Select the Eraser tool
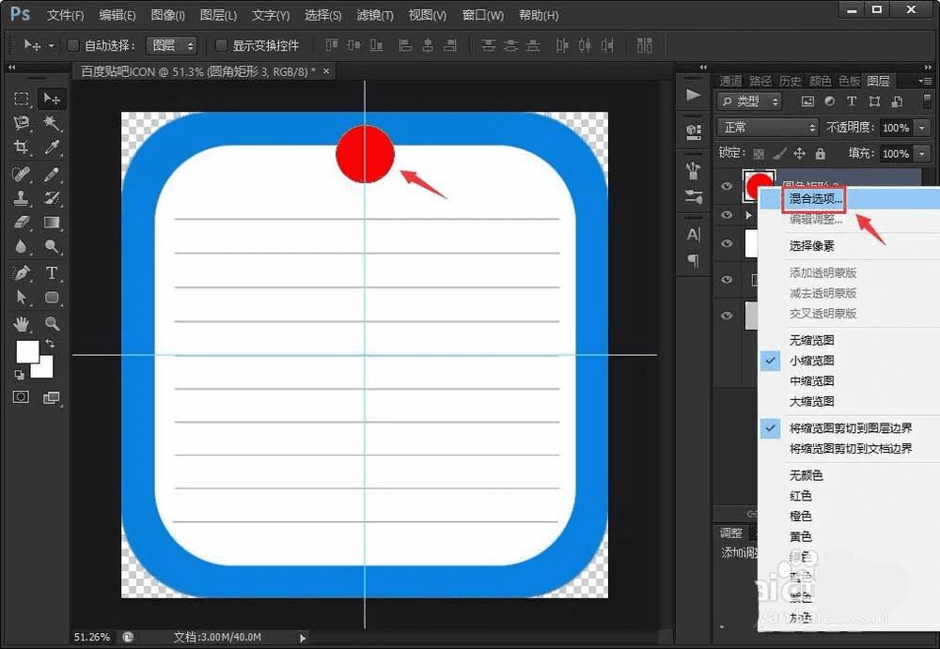The width and height of the screenshot is (940, 649). coord(22,222)
